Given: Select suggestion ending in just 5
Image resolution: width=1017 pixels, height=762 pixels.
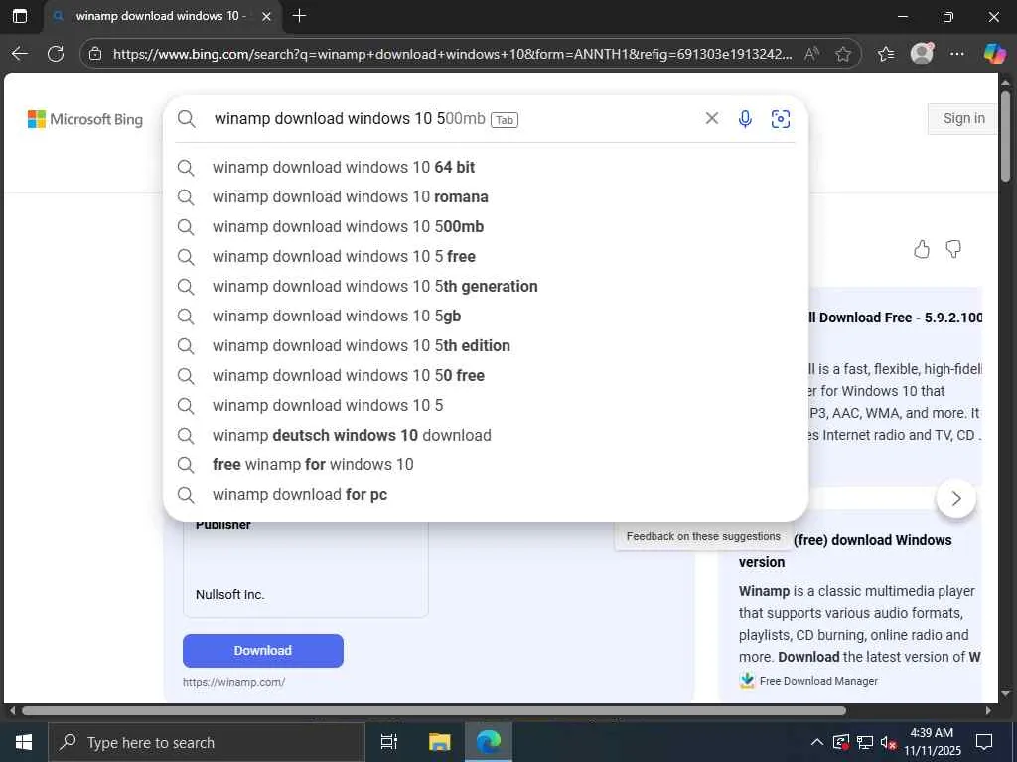Looking at the screenshot, I should click(485, 406).
